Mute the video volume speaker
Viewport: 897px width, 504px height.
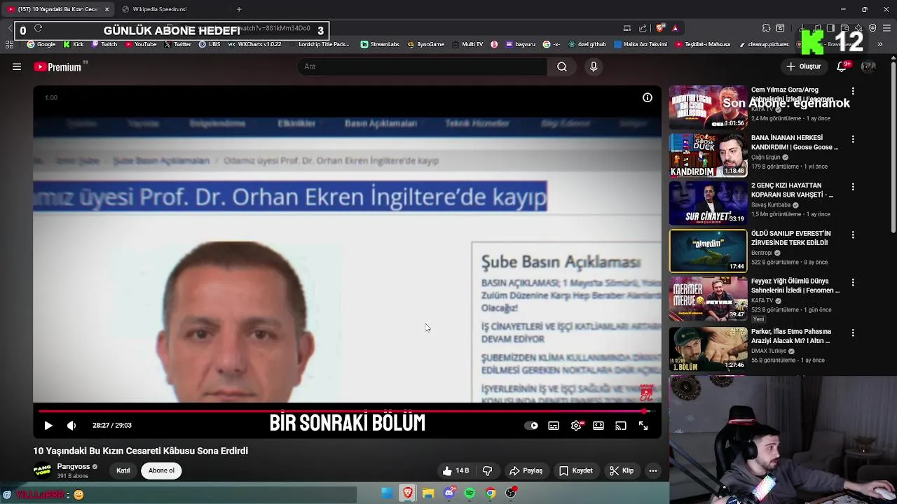71,426
